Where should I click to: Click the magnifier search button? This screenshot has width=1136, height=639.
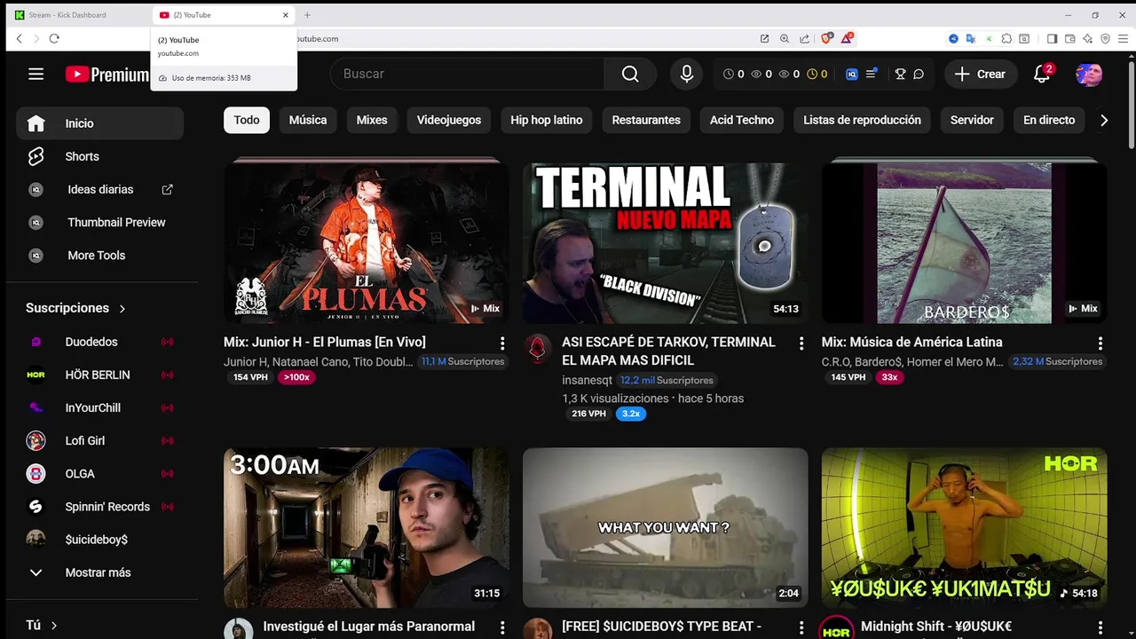[630, 75]
